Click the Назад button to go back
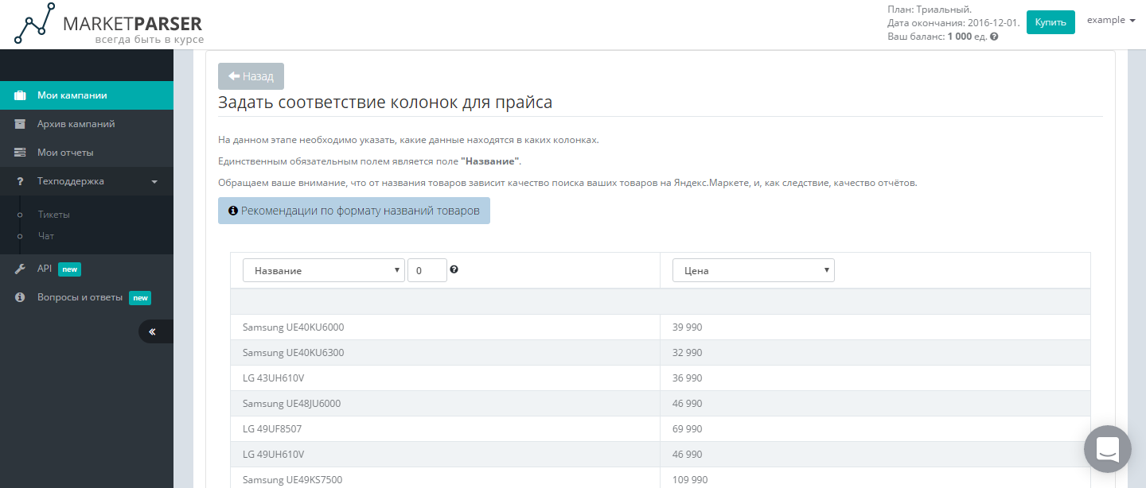The height and width of the screenshot is (488, 1146). coord(251,76)
